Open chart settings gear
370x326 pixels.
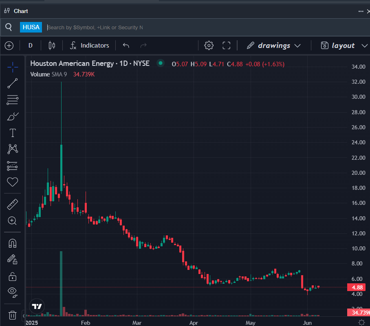(x=209, y=46)
